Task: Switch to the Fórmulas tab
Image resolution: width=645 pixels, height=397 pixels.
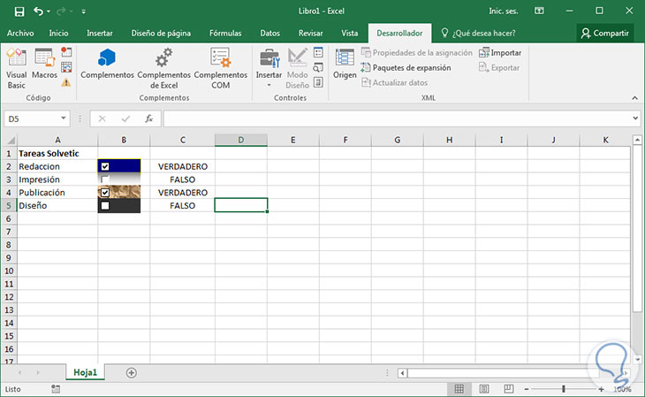Action: click(x=225, y=33)
